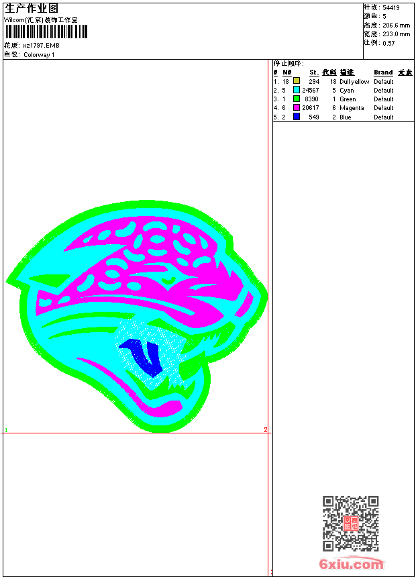The width and height of the screenshot is (416, 577).
Task: Click the N# column header
Action: [x=287, y=72]
